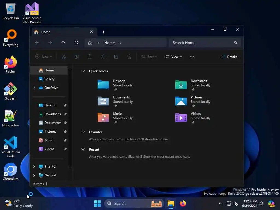Open the Windows Start menu
The height and width of the screenshot is (210, 280).
[98, 203]
